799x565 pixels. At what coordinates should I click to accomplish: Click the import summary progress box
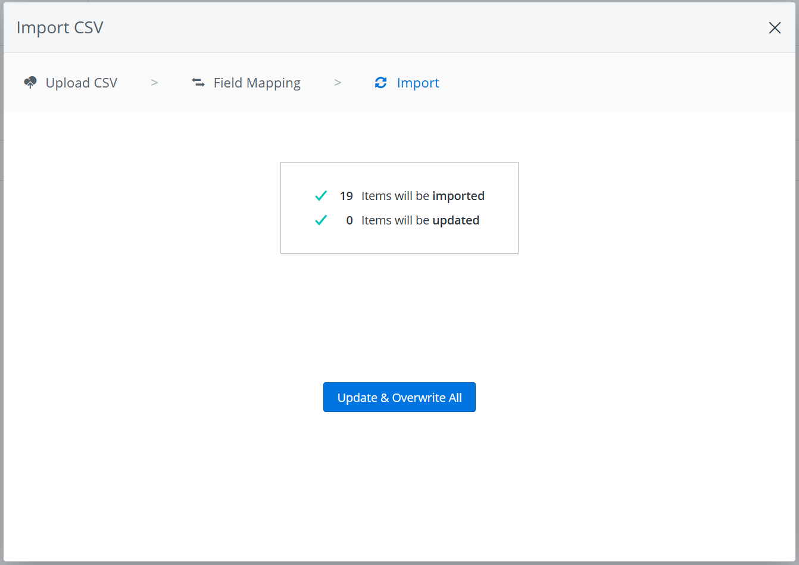click(399, 207)
